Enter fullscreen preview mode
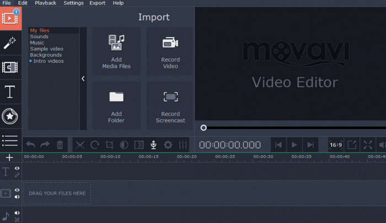The width and height of the screenshot is (386, 223). tap(368, 145)
